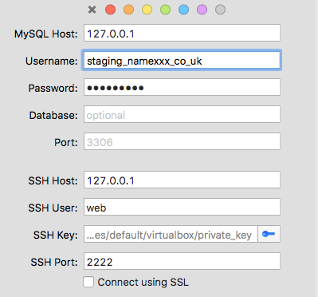Click the 'SSH User:' label

pyautogui.click(x=53, y=208)
